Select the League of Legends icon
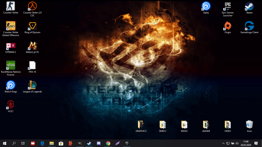This screenshot has height=147, width=262. tap(32, 87)
